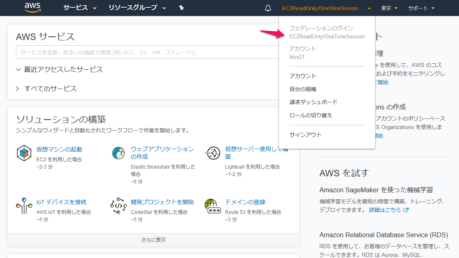Focus the AWS service search field

[x=147, y=52]
